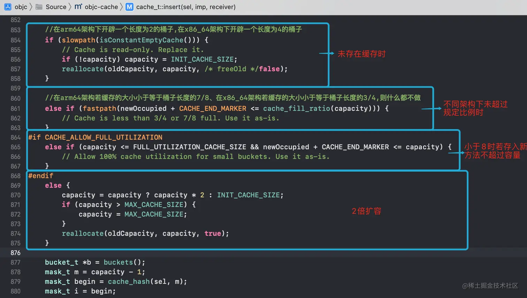This screenshot has height=298, width=527.
Task: Click INIT_CACHE_SIZE on line 870
Action: tap(249, 195)
